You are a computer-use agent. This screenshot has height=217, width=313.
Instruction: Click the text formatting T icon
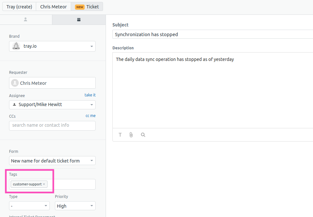pos(120,135)
